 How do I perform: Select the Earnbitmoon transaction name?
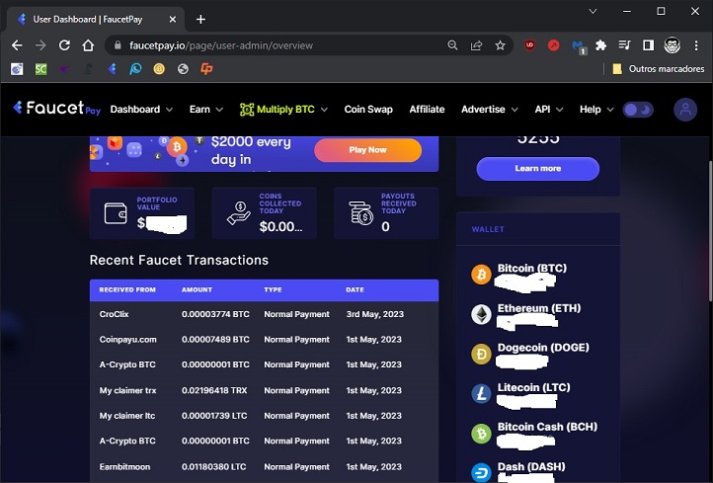124,466
